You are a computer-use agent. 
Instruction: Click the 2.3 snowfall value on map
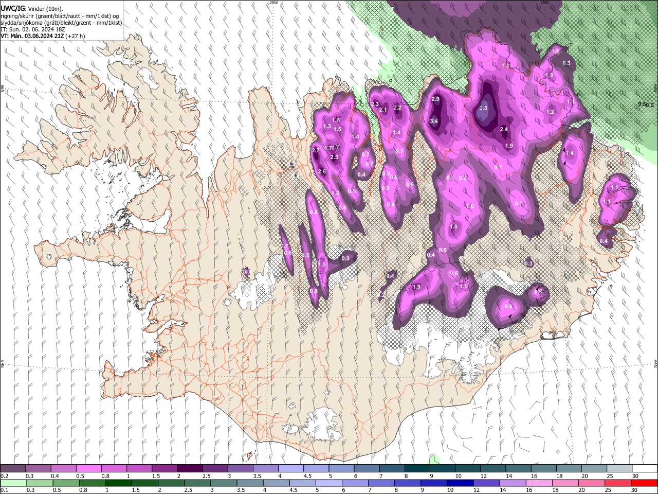tap(374, 104)
